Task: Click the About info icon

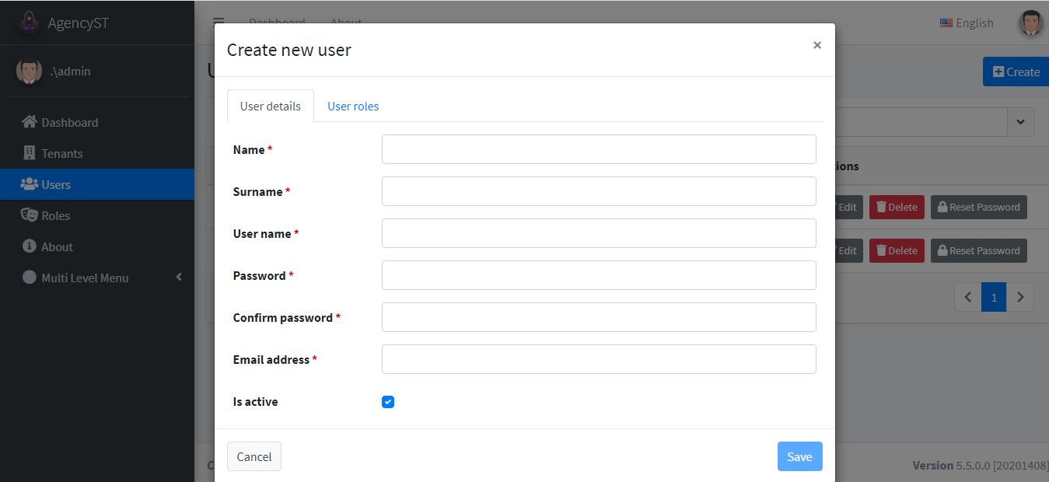Action: 30,246
